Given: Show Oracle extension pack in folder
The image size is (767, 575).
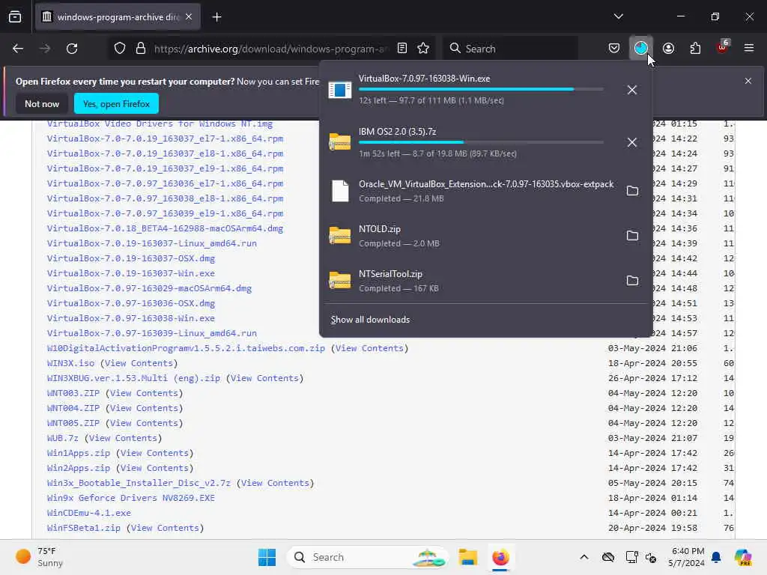Looking at the screenshot, I should 632,191.
